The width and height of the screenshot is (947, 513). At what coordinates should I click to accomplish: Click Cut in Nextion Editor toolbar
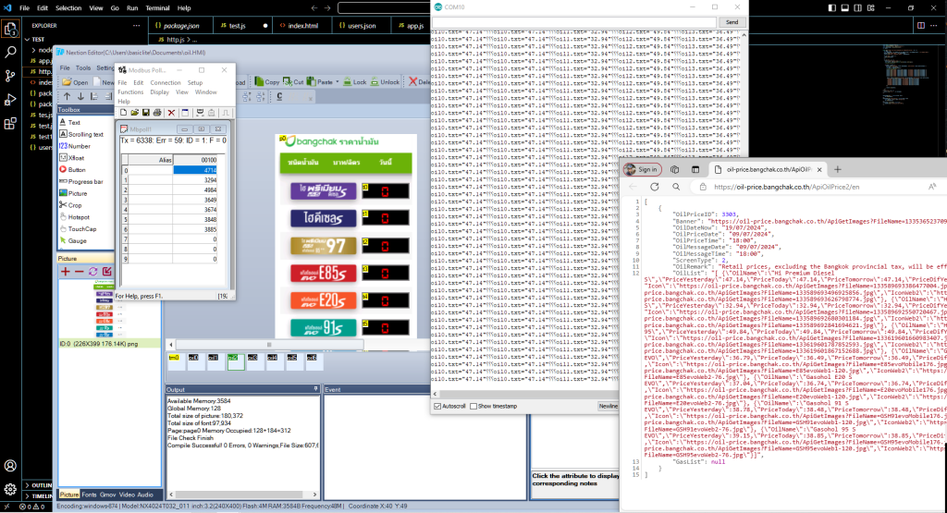pyautogui.click(x=293, y=81)
